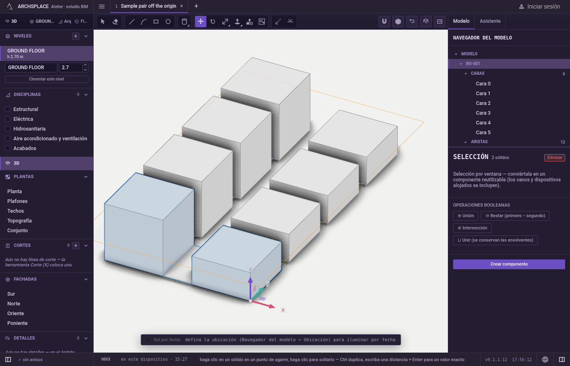Click the active move tool
The image size is (570, 366).
coord(201,22)
